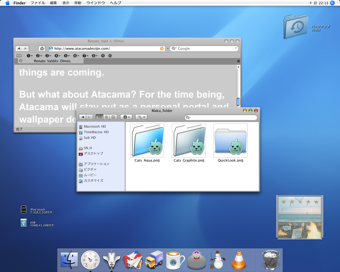The image size is (340, 272).
Task: Open the ウインドウ menu
Action: 96,3
